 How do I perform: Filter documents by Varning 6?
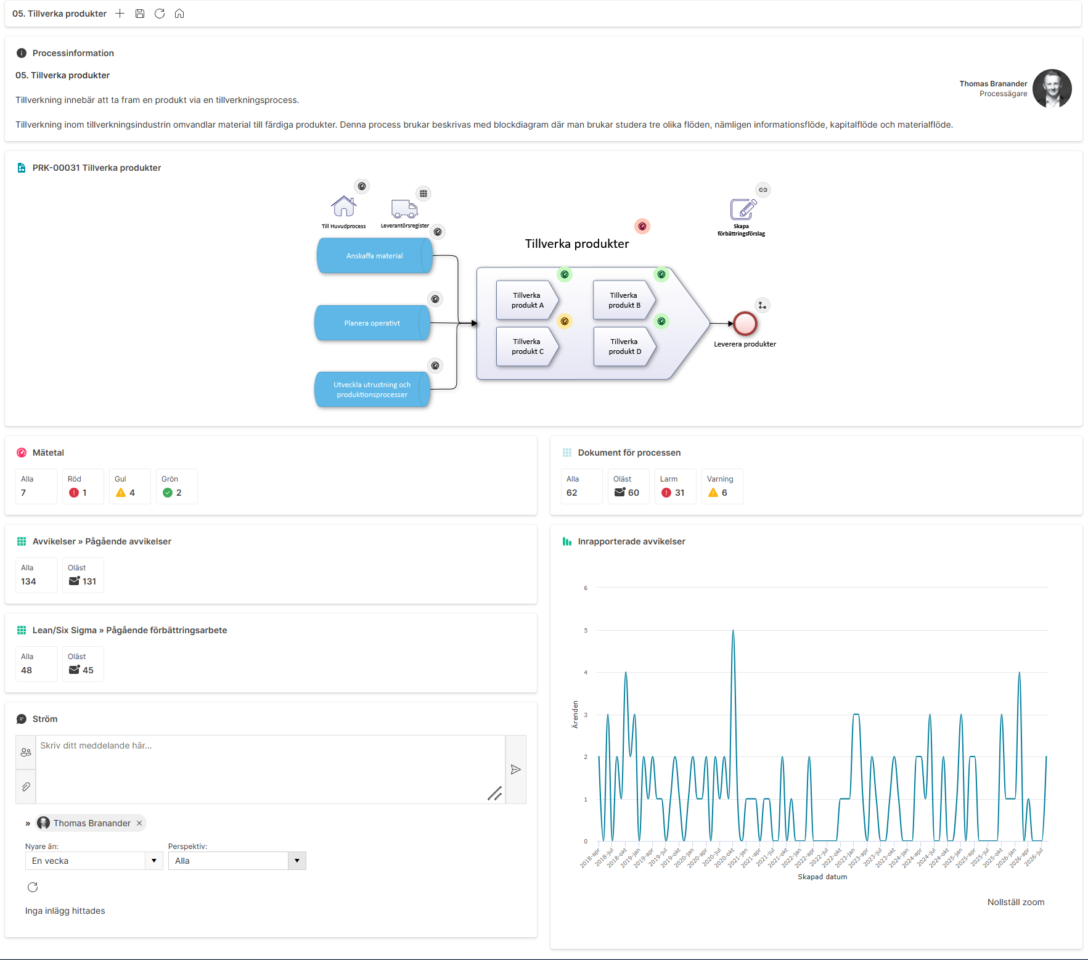722,486
